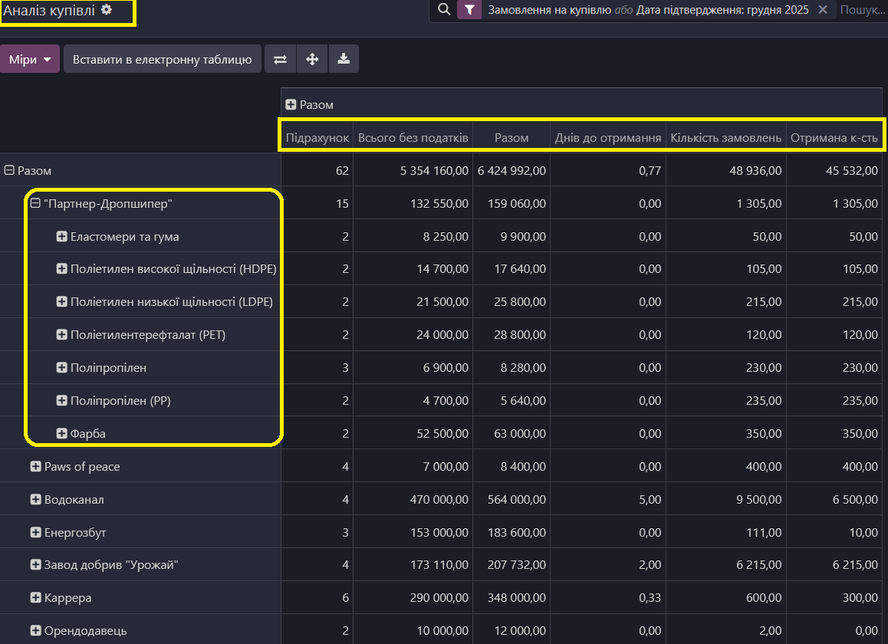Sort by Днів до отримання column
This screenshot has height=644, width=888.
607,138
